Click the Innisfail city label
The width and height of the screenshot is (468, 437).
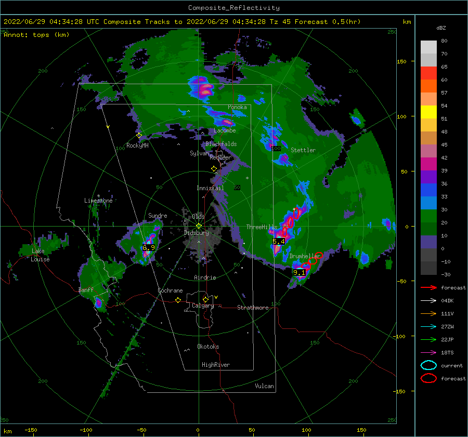tap(210, 188)
